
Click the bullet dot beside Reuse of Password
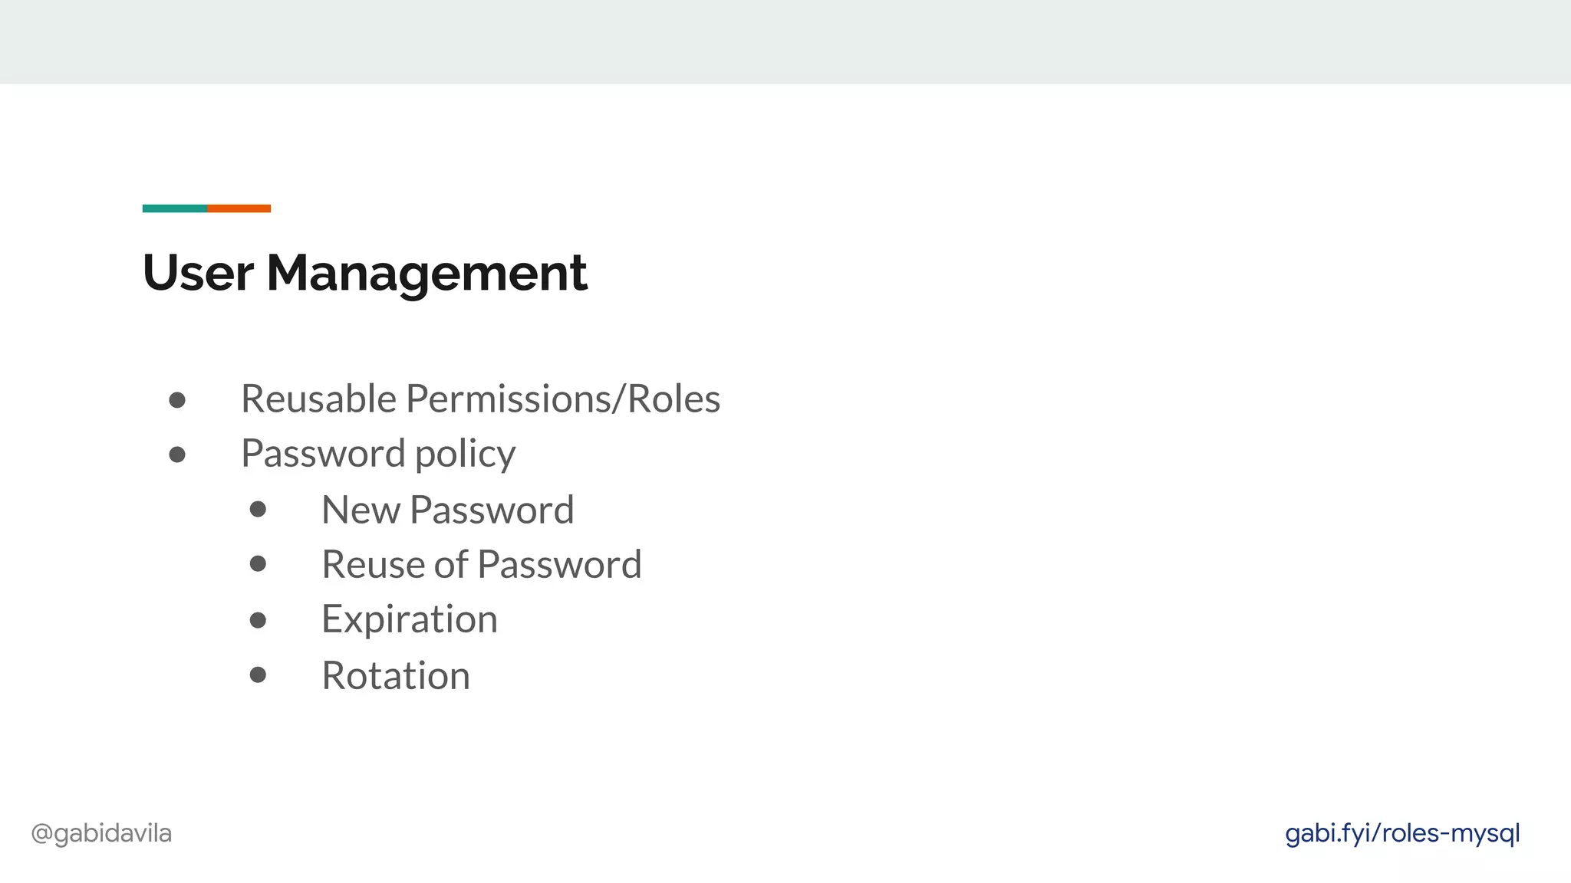(x=258, y=565)
